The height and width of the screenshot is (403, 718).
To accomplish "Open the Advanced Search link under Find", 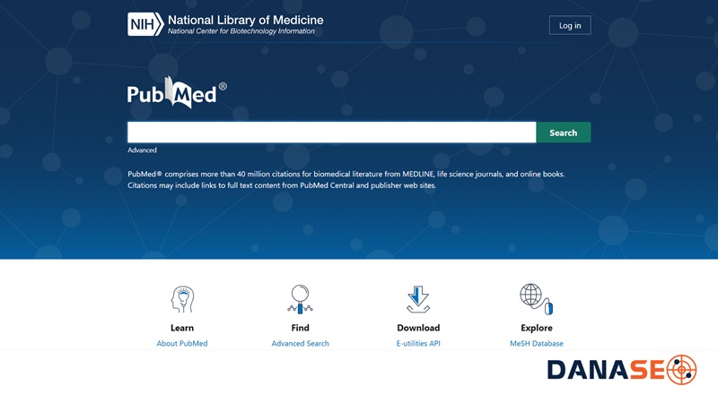I will tap(300, 343).
